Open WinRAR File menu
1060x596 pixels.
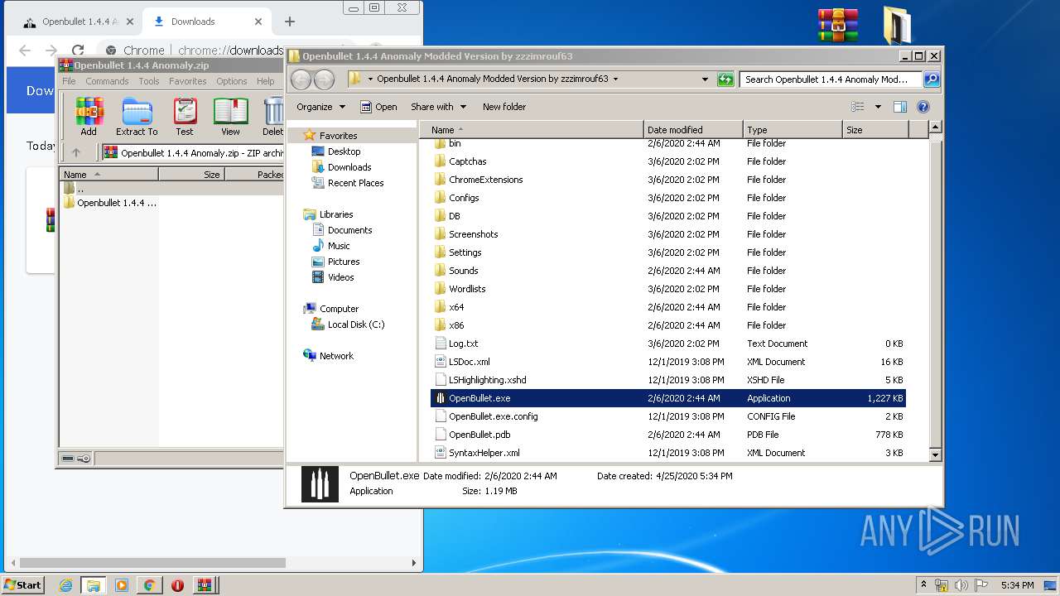69,81
